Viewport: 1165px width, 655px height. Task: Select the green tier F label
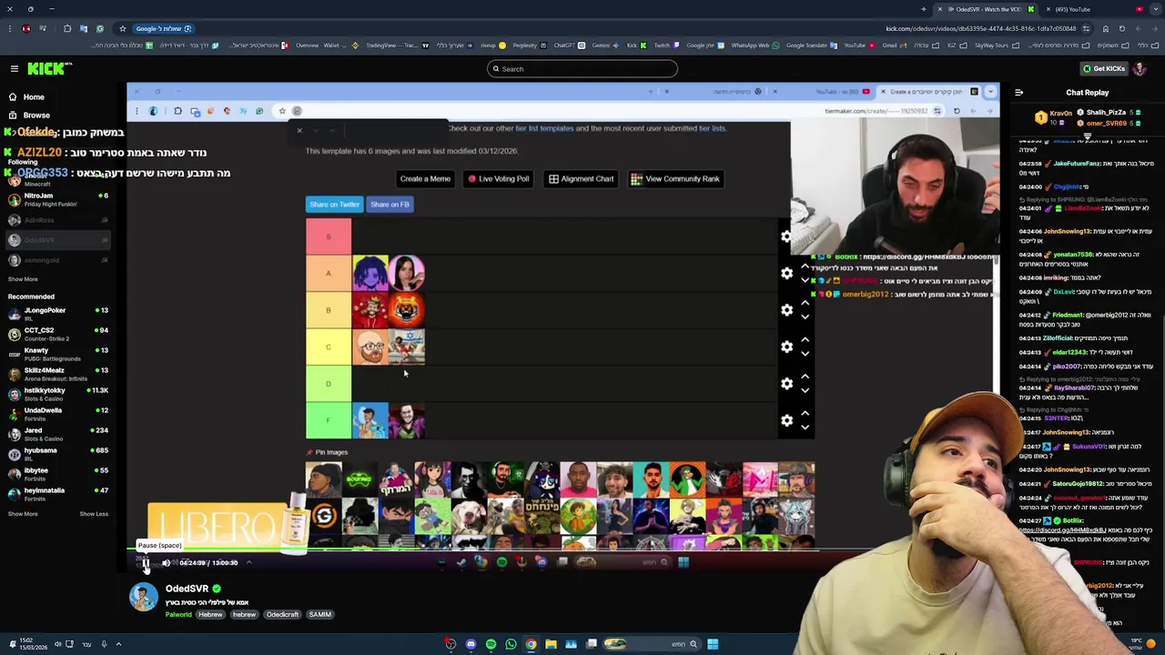[x=329, y=420]
